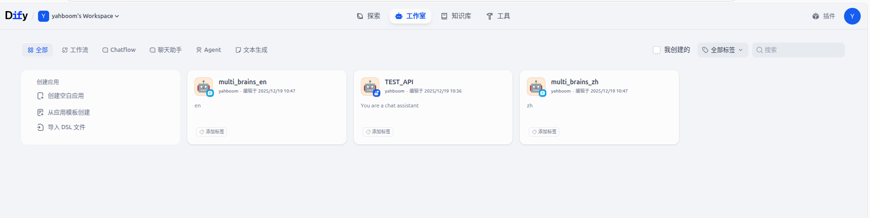Click 从应用模板创建
The width and height of the screenshot is (870, 218).
[64, 112]
